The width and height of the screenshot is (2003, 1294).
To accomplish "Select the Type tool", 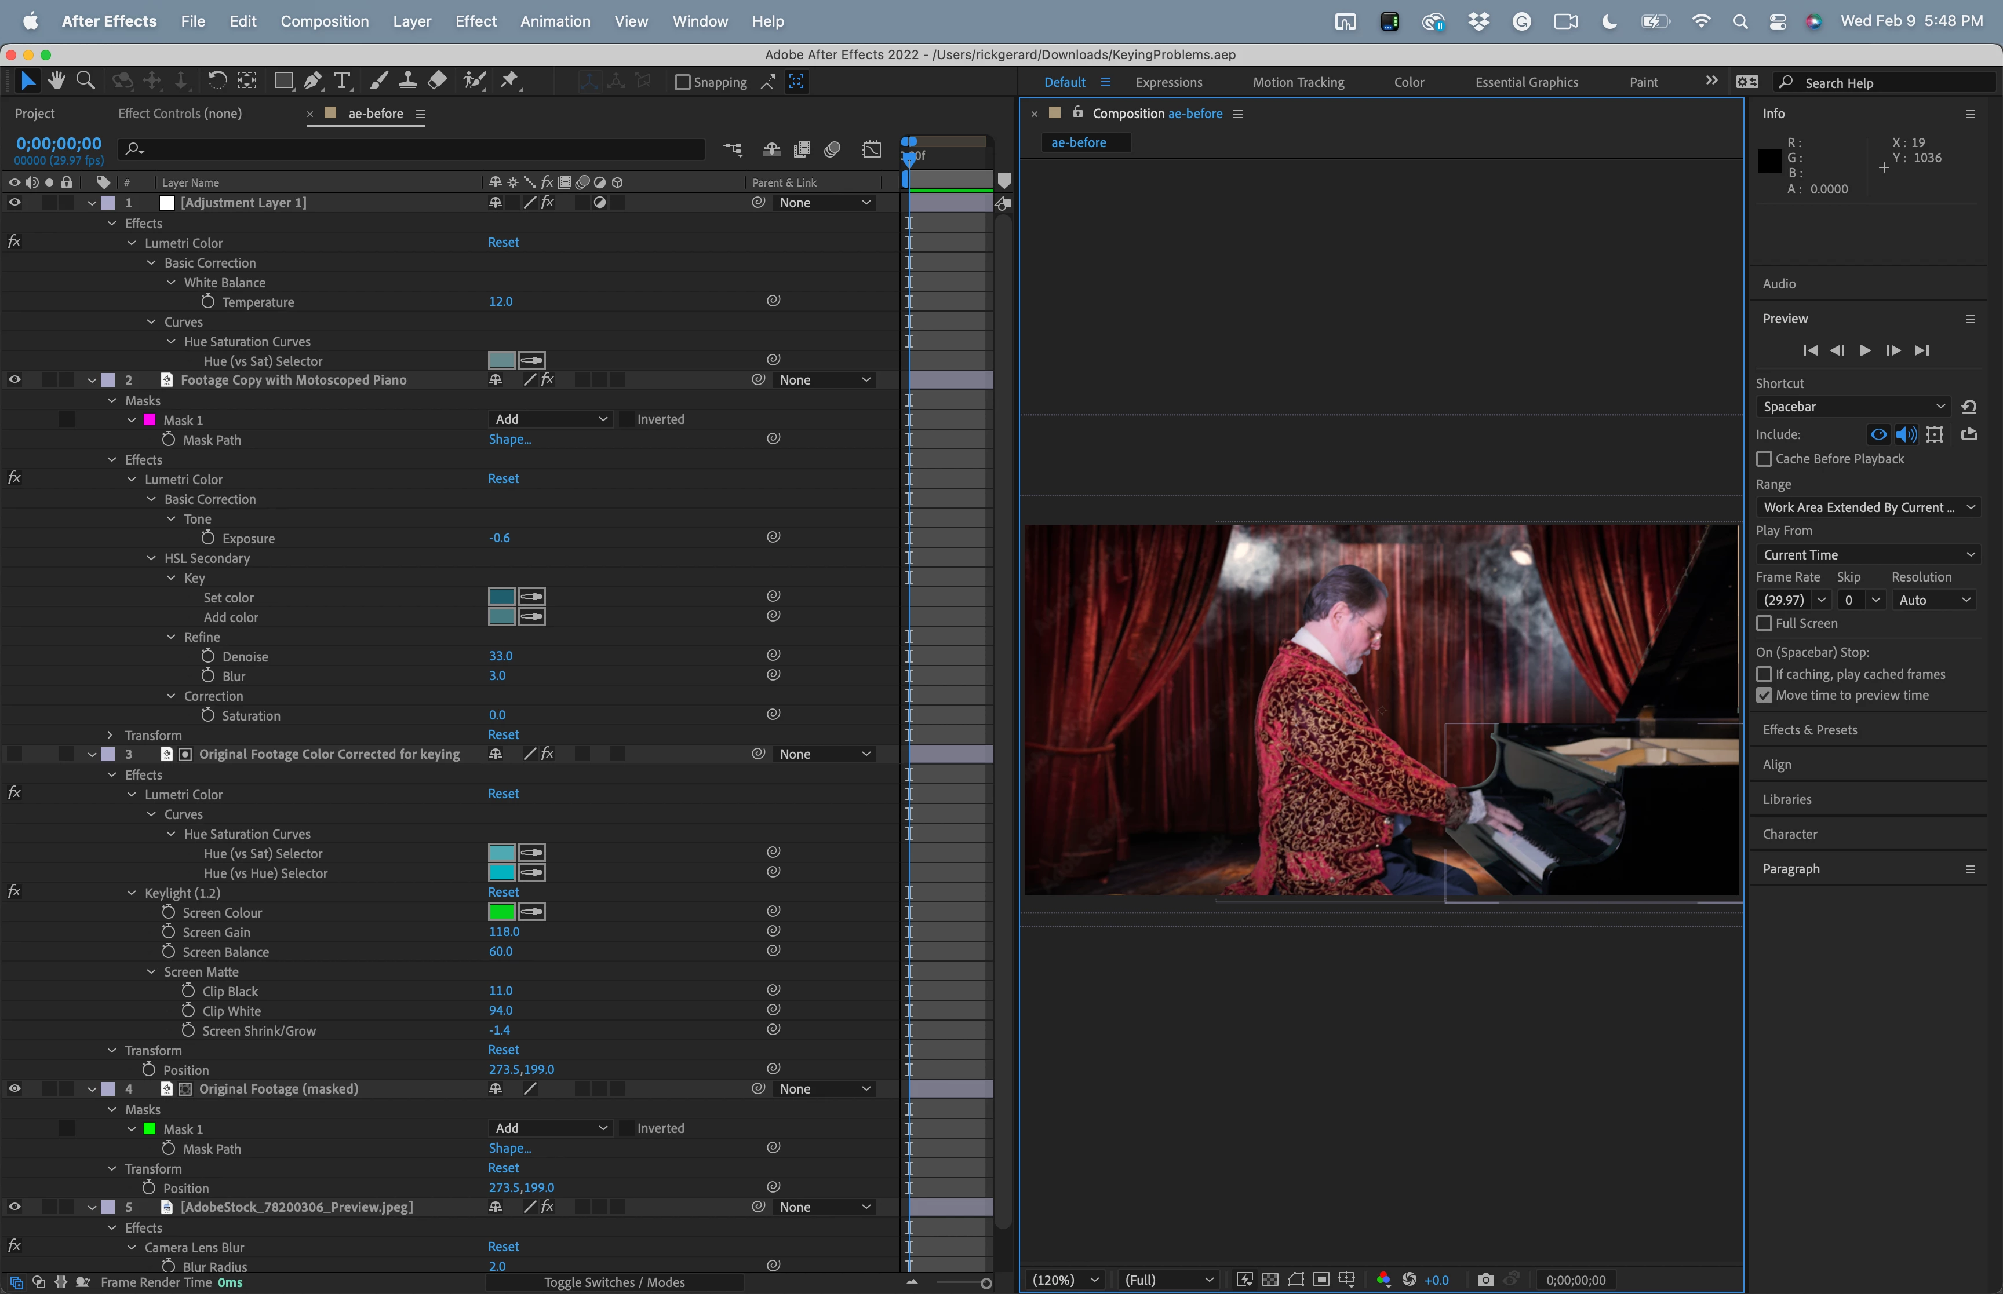I will 341,82.
